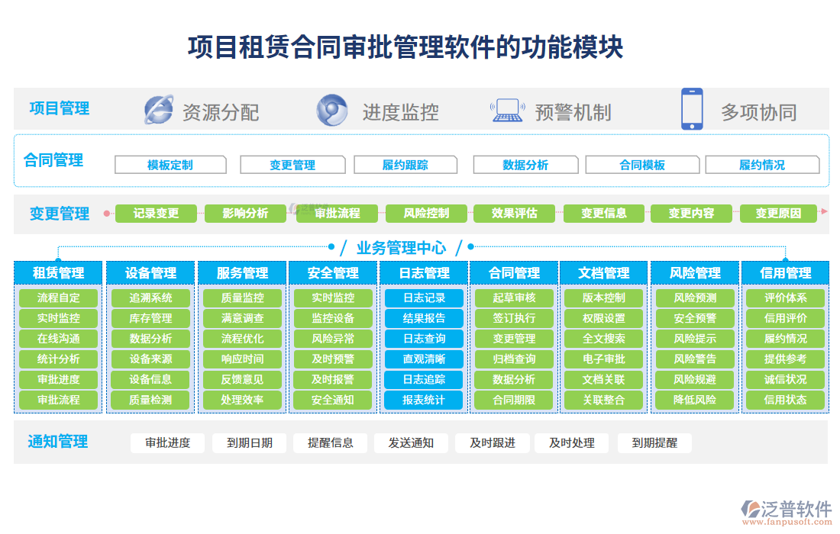Open 评价体系 under 信用管理
The height and width of the screenshot is (534, 840).
(x=784, y=298)
